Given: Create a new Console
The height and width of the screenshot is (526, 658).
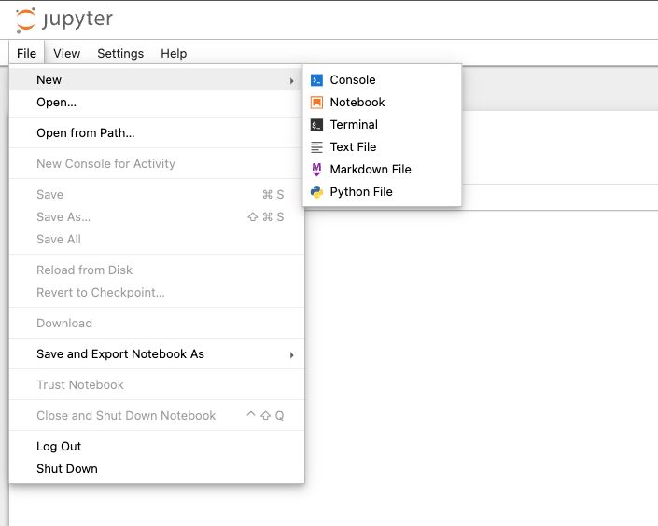Looking at the screenshot, I should coord(382,79).
